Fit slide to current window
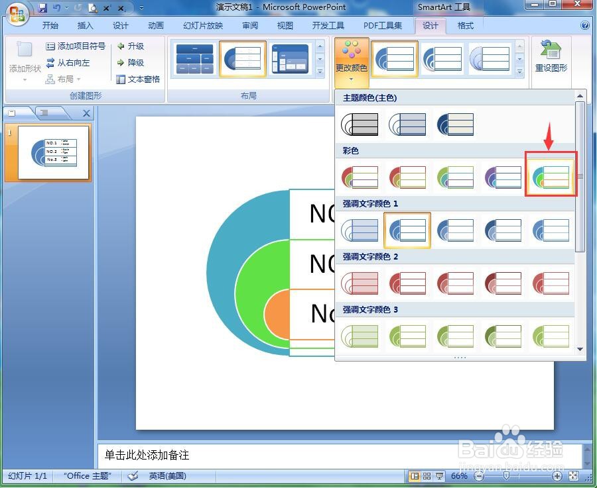Image resolution: width=597 pixels, height=488 pixels. coord(573,476)
